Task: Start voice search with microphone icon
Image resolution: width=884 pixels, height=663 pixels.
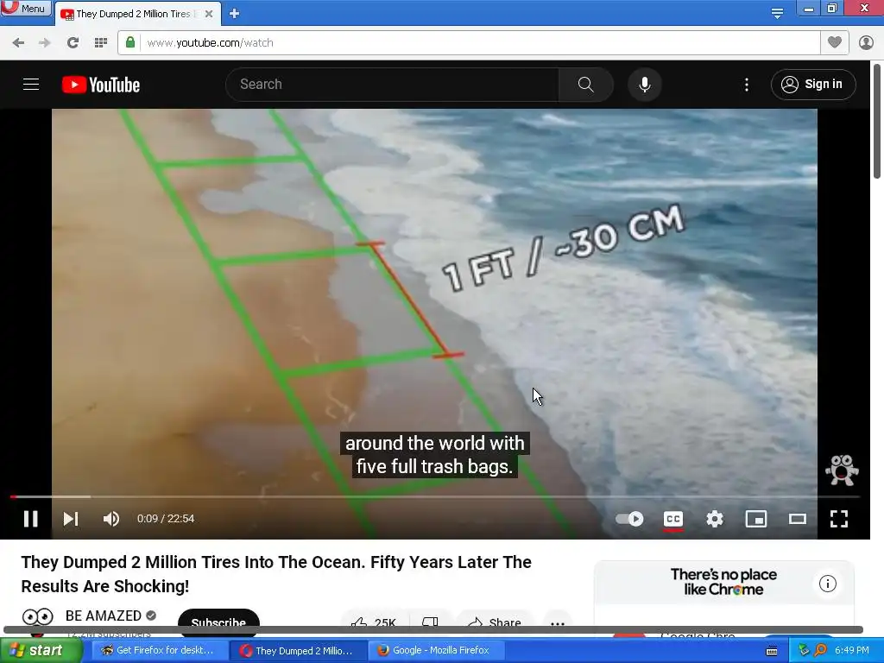Action: point(644,85)
